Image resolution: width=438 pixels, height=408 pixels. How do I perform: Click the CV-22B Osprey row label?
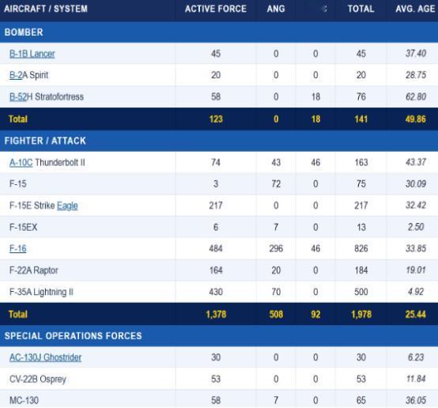38,380
